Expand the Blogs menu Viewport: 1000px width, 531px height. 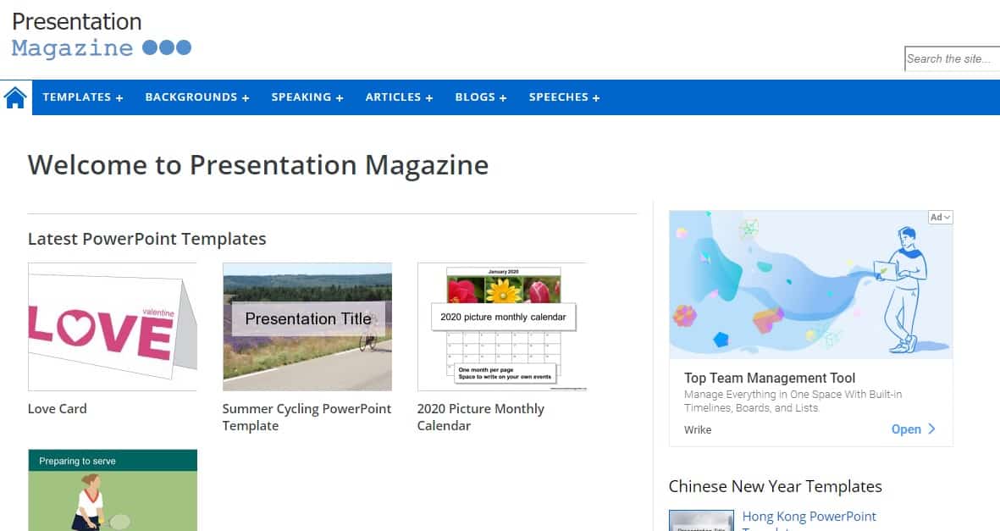tap(481, 97)
